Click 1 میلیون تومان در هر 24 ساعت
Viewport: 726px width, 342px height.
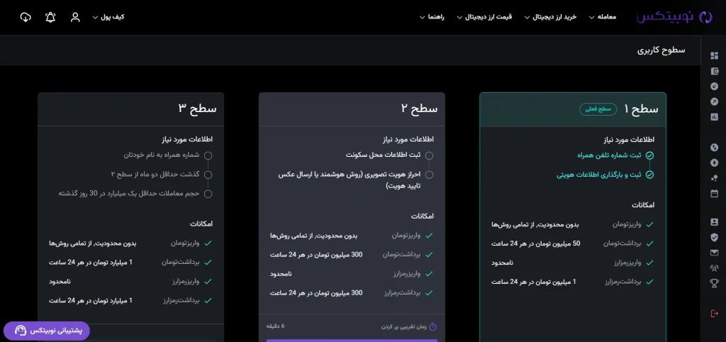click(534, 281)
